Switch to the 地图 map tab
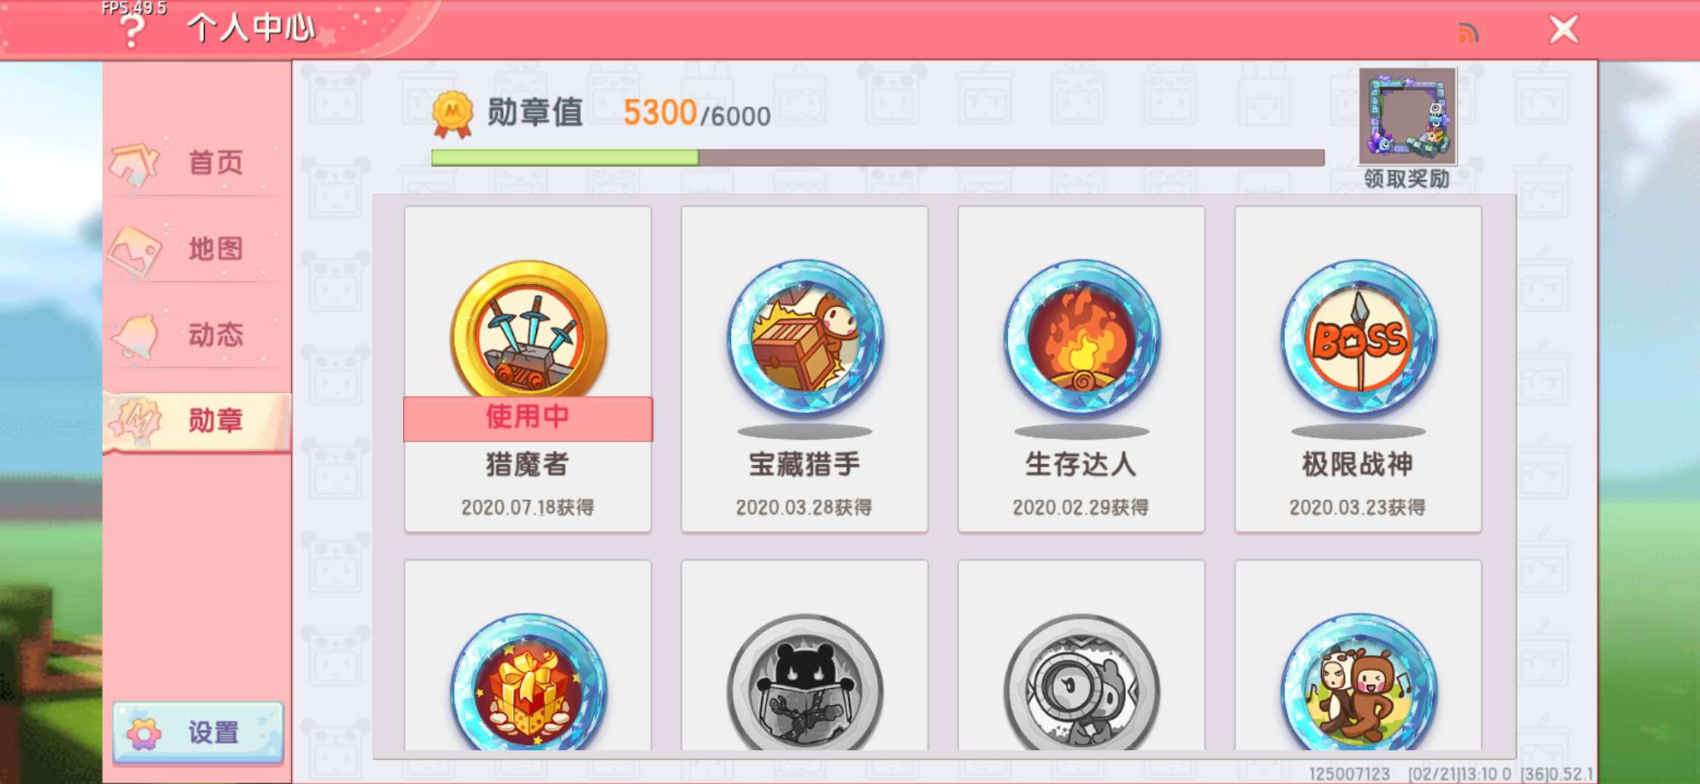 [197, 249]
